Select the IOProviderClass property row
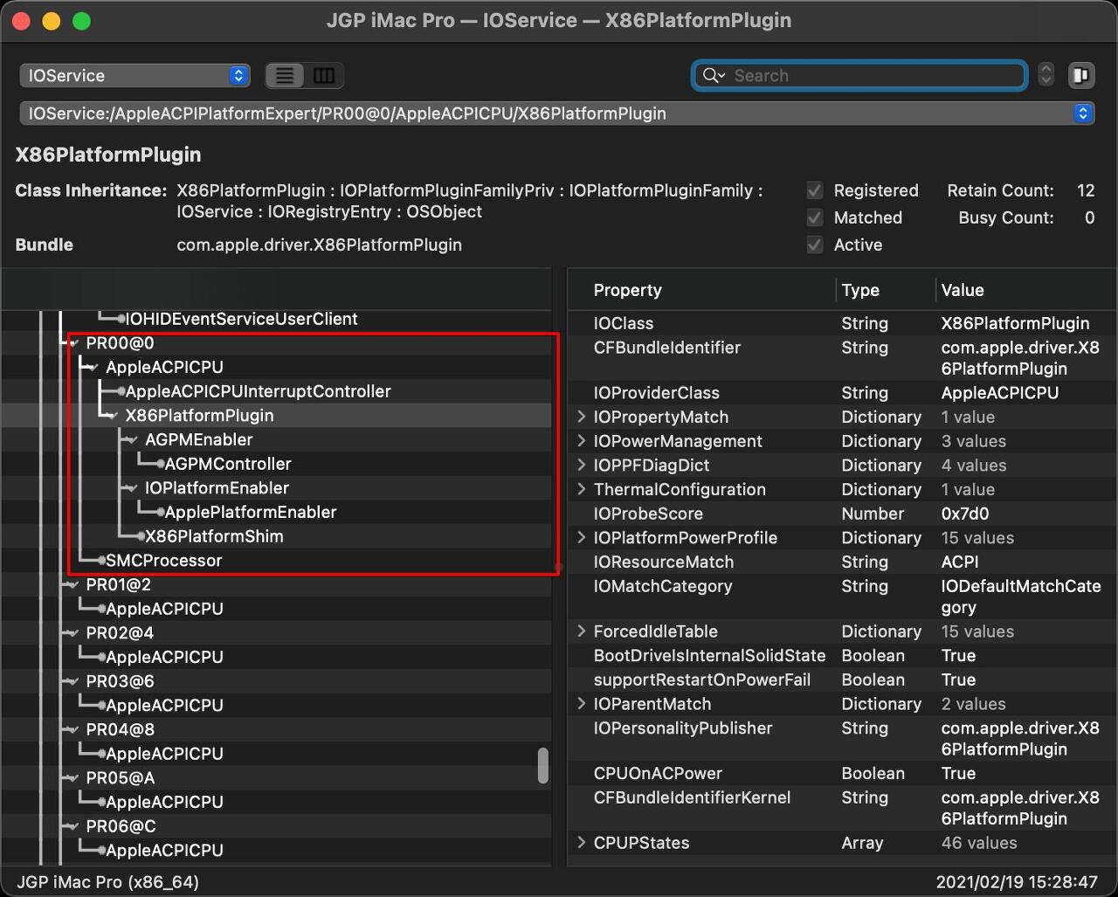 click(842, 393)
